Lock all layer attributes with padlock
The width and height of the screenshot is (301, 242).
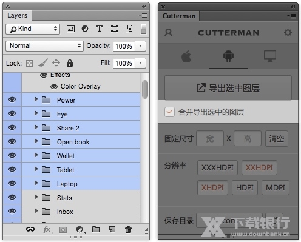point(70,63)
